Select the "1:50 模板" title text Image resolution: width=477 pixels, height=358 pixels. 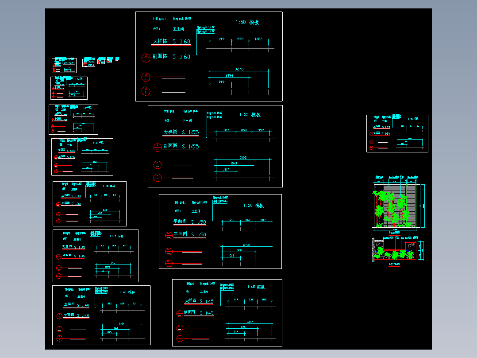tap(254, 206)
